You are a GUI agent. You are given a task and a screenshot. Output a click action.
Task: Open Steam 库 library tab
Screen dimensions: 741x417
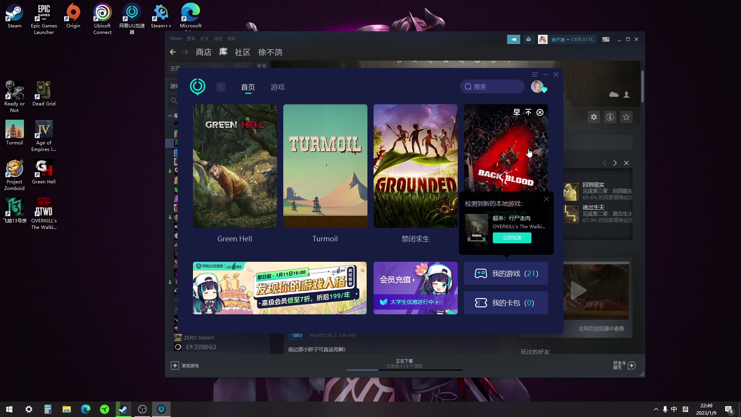[223, 52]
